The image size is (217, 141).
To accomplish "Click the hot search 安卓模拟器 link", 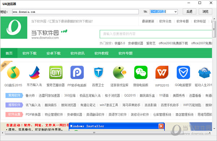I will [136, 43].
